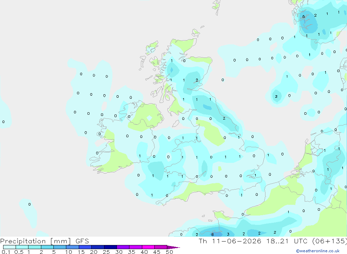Click the legend label "10"
Screen dimensions: 347x254
68,252
